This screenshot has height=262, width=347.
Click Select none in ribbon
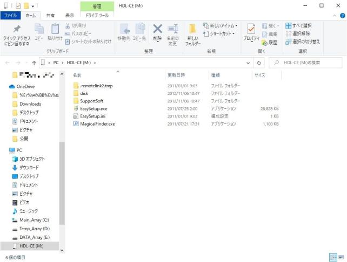(298, 33)
